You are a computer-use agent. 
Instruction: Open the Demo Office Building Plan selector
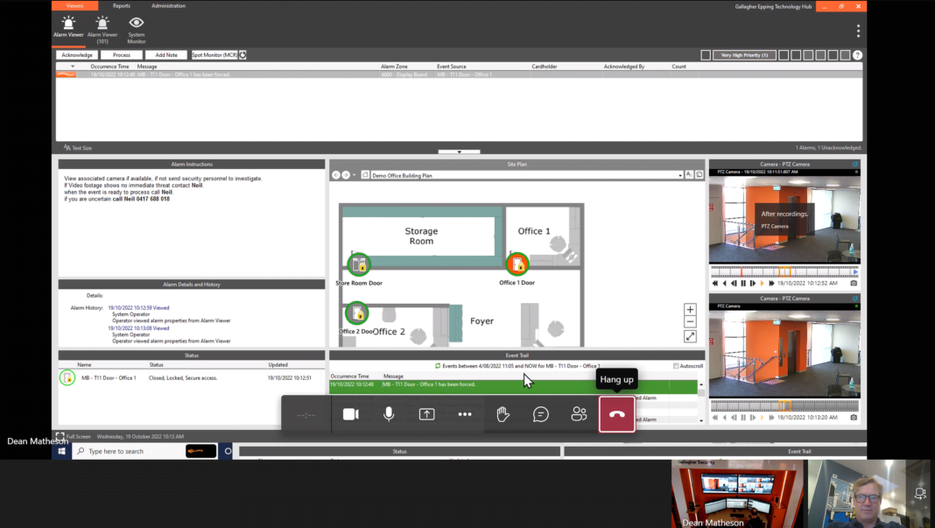680,173
